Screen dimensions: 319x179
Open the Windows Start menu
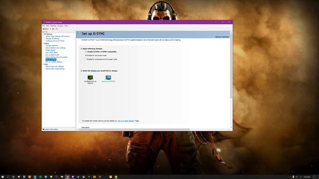tap(2, 177)
